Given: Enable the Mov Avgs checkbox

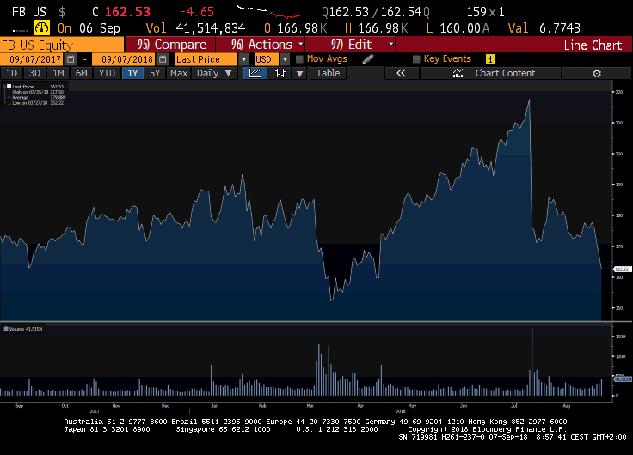Looking at the screenshot, I should click(x=299, y=59).
